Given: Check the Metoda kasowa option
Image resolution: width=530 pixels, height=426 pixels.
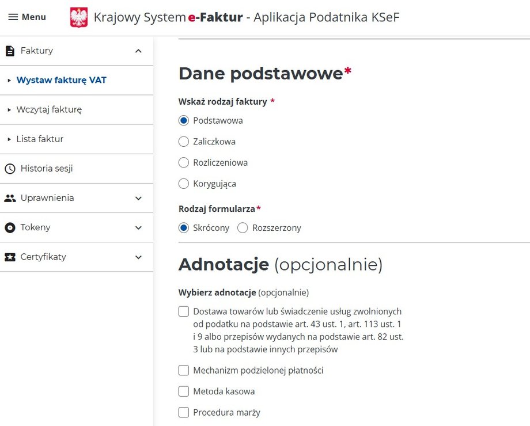Looking at the screenshot, I should [x=184, y=391].
